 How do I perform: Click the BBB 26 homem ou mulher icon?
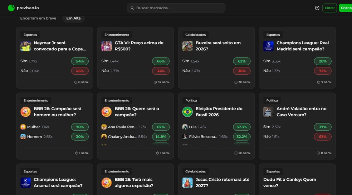click(x=26, y=112)
